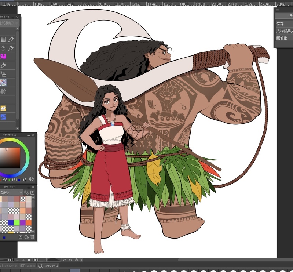Screen dimensions: 293x272
Task: Pick a shade in the color circle square
Action: [10, 158]
